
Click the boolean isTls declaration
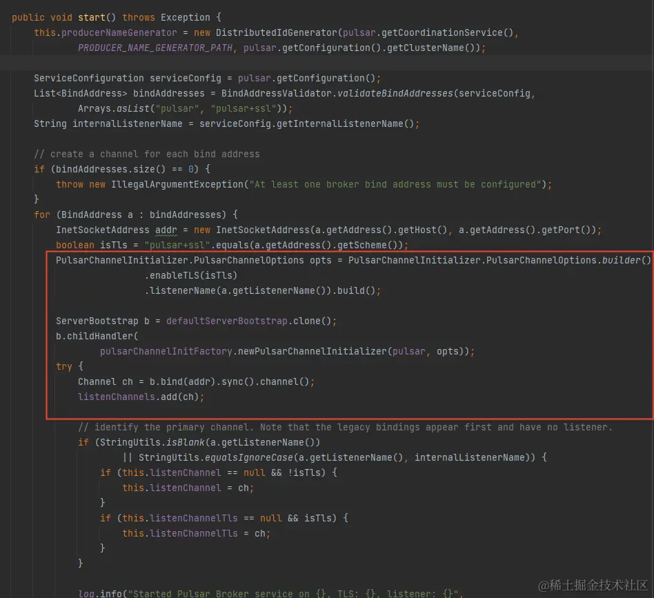coord(91,246)
